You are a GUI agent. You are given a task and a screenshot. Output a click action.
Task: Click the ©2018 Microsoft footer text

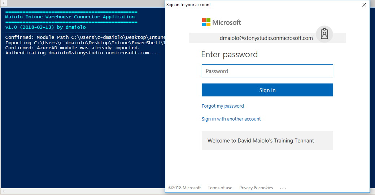pos(184,188)
